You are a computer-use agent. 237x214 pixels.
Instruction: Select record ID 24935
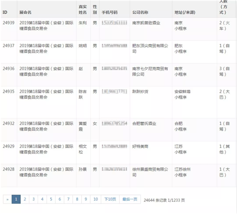pos(9,91)
